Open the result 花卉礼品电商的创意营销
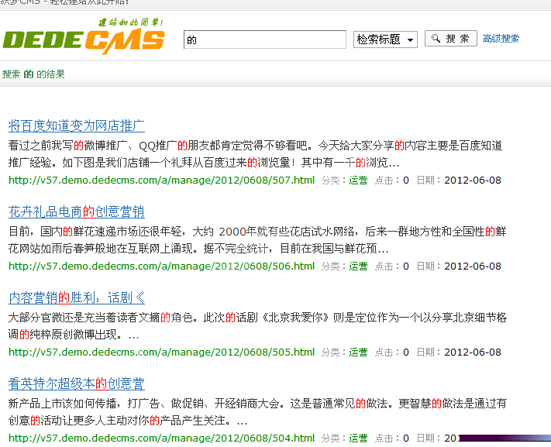This screenshot has width=551, height=447. click(x=77, y=211)
